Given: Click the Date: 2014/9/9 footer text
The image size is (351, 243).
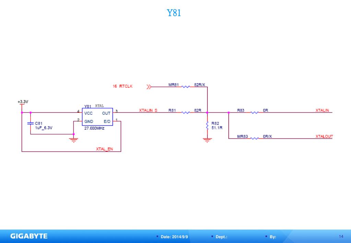Looking at the screenshot, I should pyautogui.click(x=174, y=237).
